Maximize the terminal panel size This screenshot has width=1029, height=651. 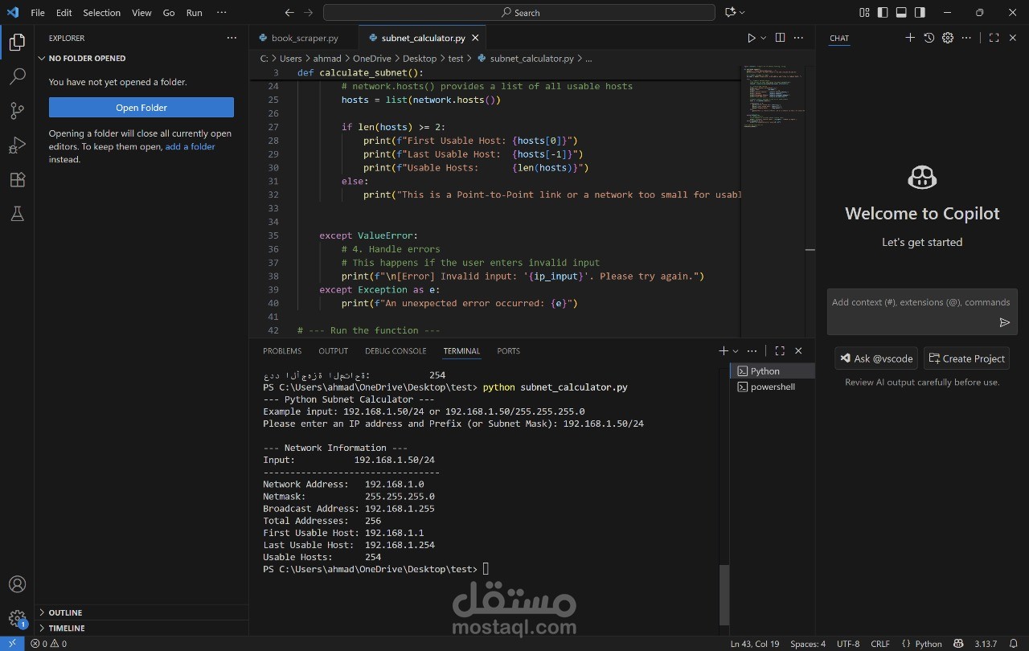tap(779, 350)
